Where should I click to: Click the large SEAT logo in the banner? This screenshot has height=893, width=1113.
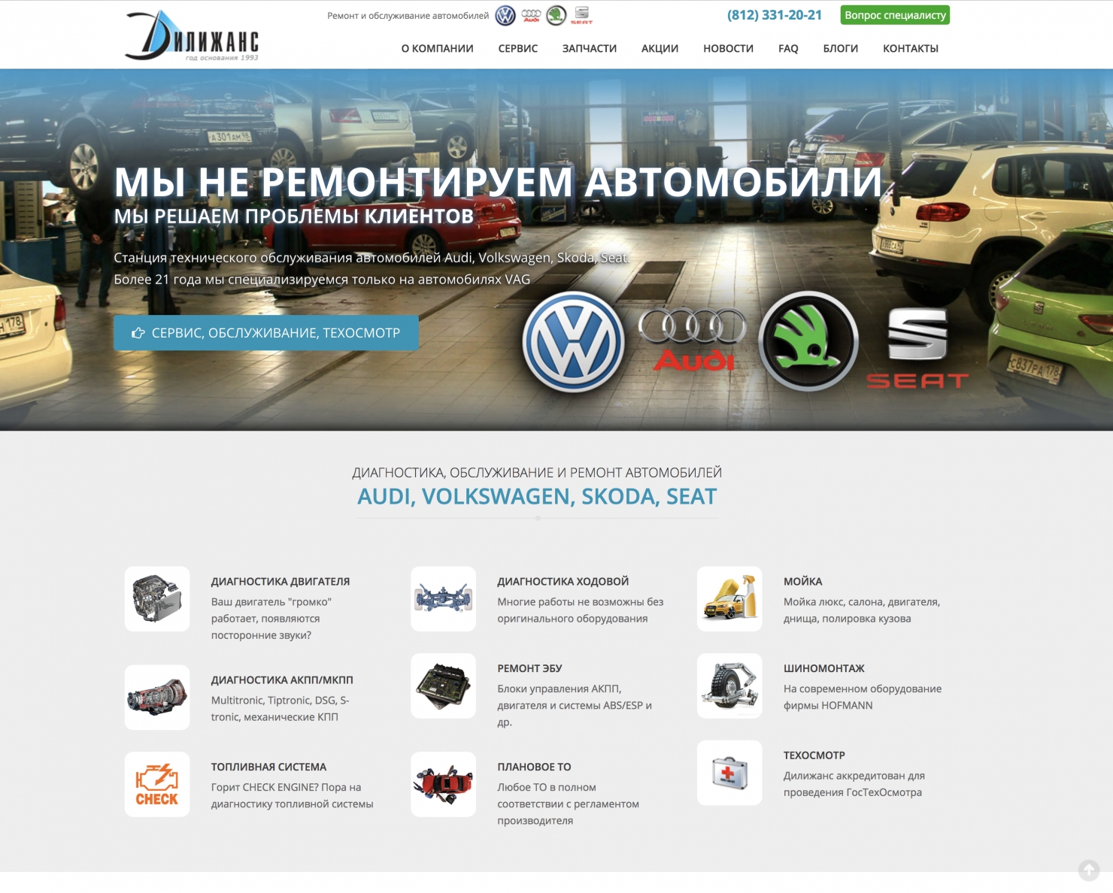[x=917, y=348]
